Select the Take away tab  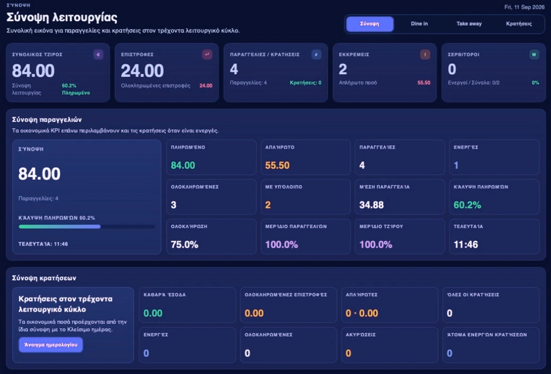click(469, 24)
